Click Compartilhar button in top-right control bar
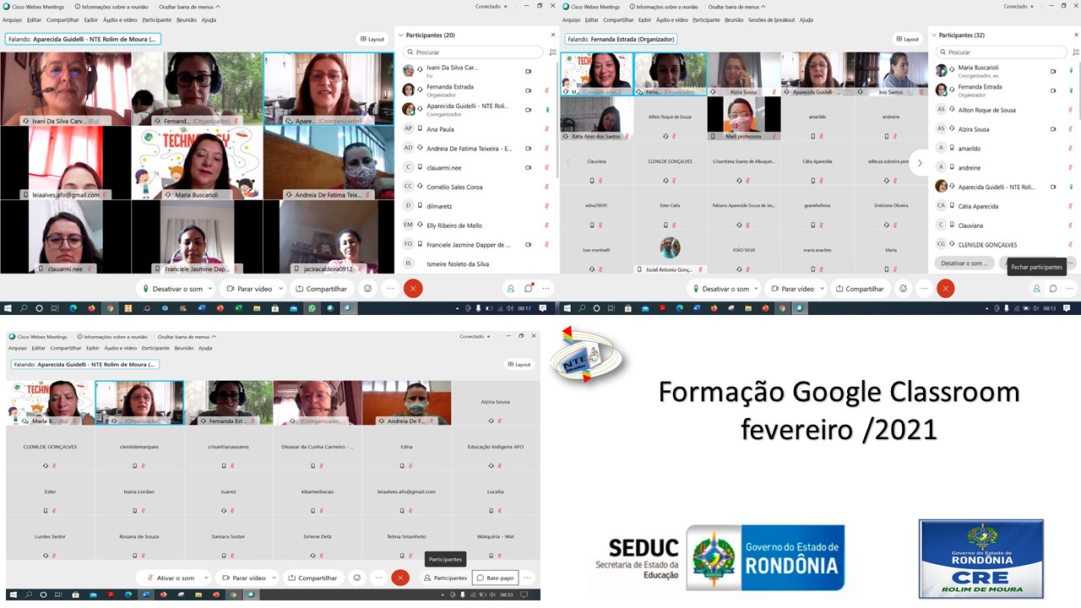1081x608 pixels. [x=861, y=289]
